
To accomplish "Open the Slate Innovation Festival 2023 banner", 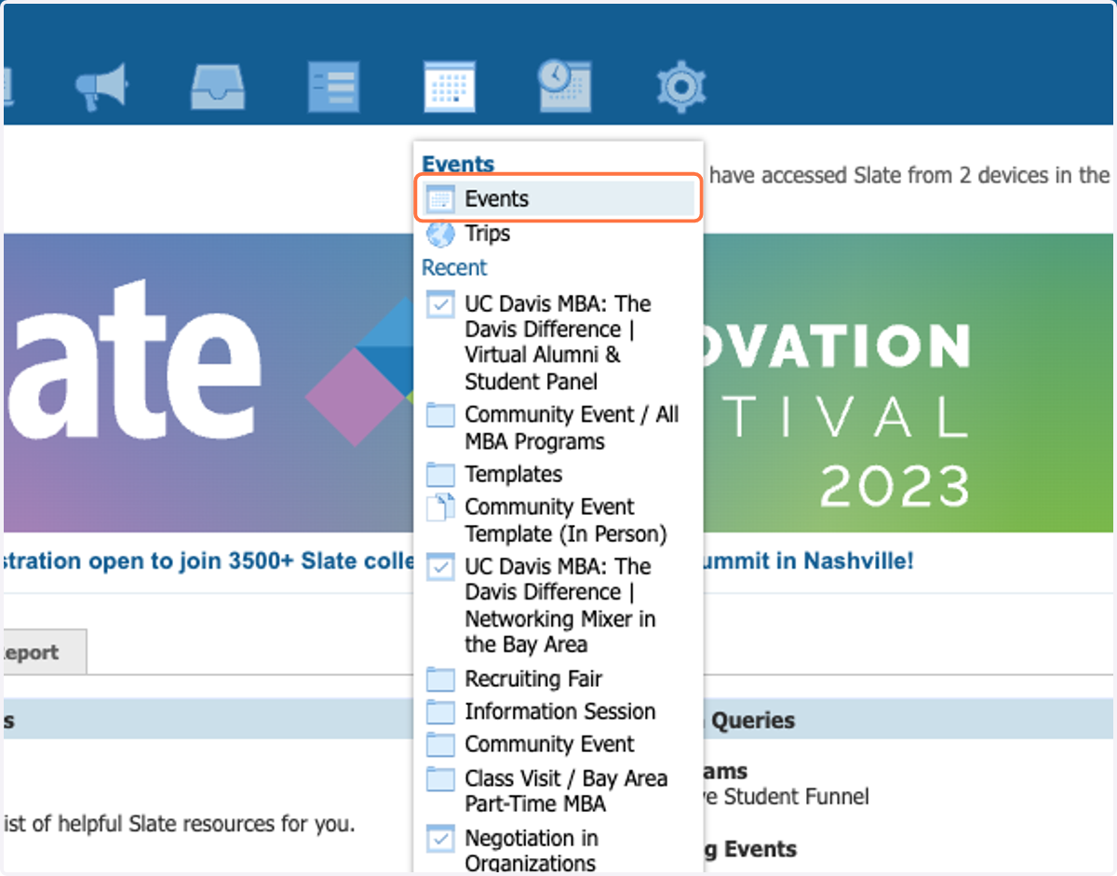I will coord(558,383).
